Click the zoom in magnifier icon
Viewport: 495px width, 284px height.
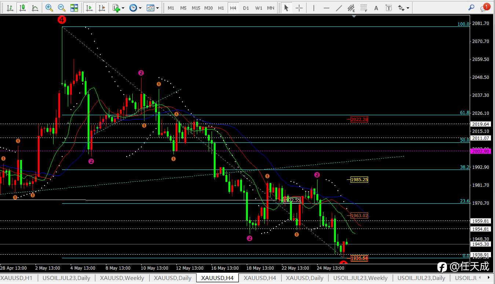tap(49, 8)
